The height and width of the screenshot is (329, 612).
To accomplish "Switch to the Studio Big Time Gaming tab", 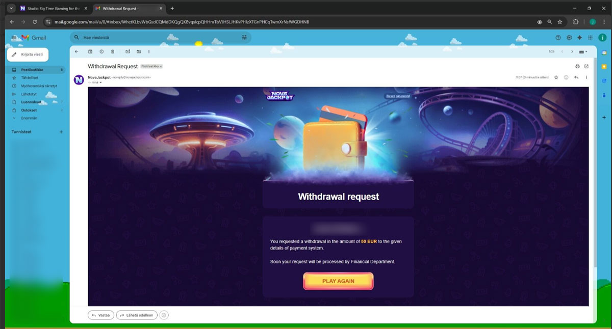I will point(49,9).
